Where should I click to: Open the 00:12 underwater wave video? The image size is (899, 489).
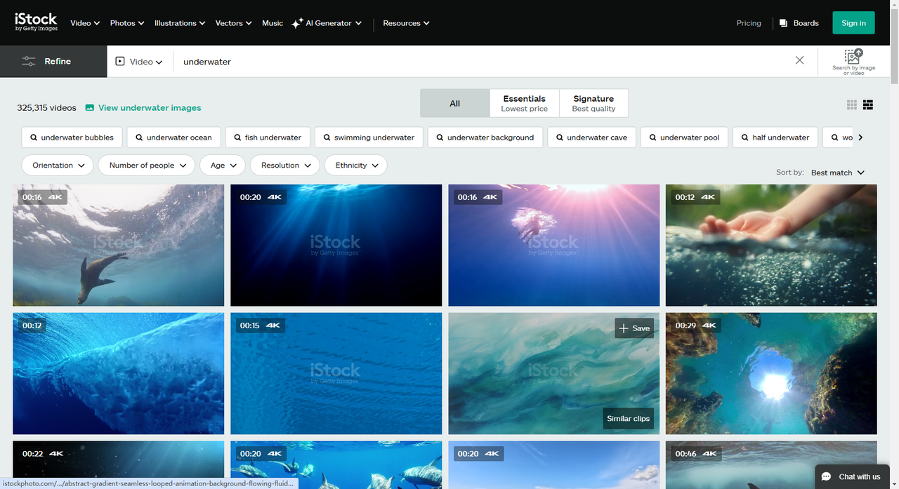coord(119,374)
